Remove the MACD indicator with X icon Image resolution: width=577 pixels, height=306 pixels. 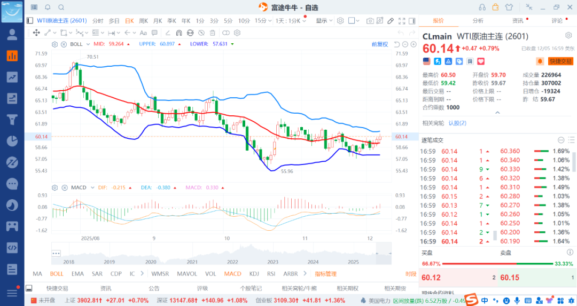[65, 187]
